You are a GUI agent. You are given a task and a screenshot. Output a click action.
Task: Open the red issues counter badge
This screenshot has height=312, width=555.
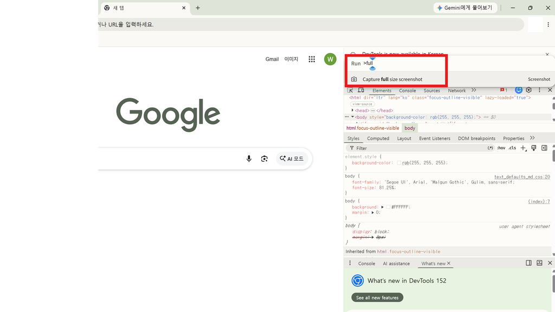[504, 90]
